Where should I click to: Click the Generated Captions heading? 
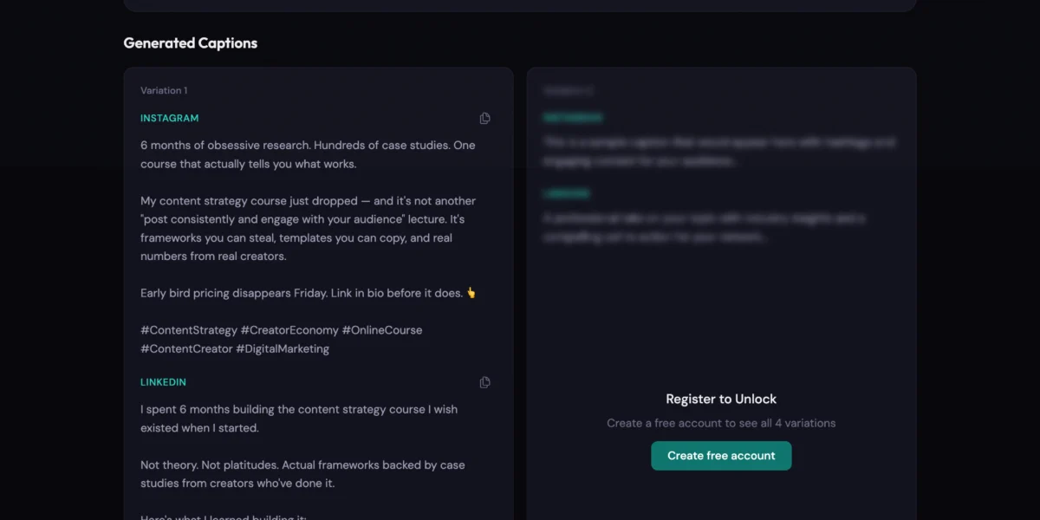(x=191, y=42)
